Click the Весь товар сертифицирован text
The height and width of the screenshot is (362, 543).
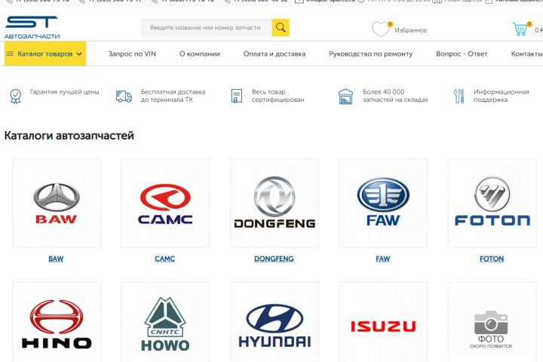click(278, 96)
